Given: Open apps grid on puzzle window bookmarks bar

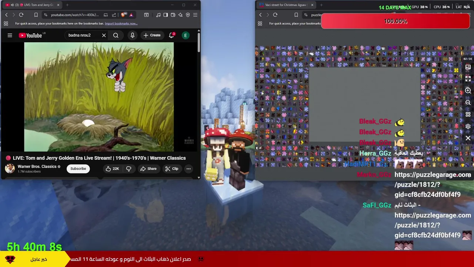Looking at the screenshot, I should coord(260,23).
